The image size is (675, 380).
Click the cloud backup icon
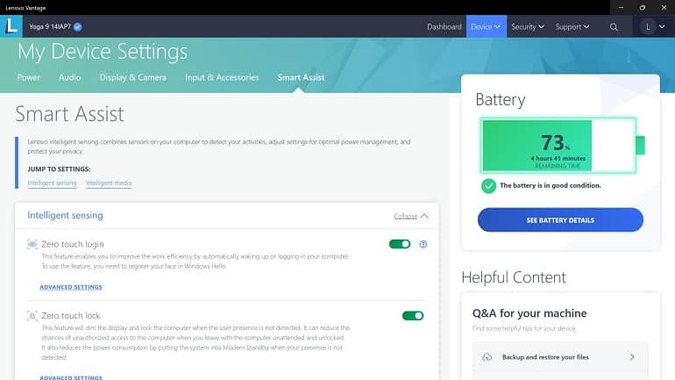487,357
